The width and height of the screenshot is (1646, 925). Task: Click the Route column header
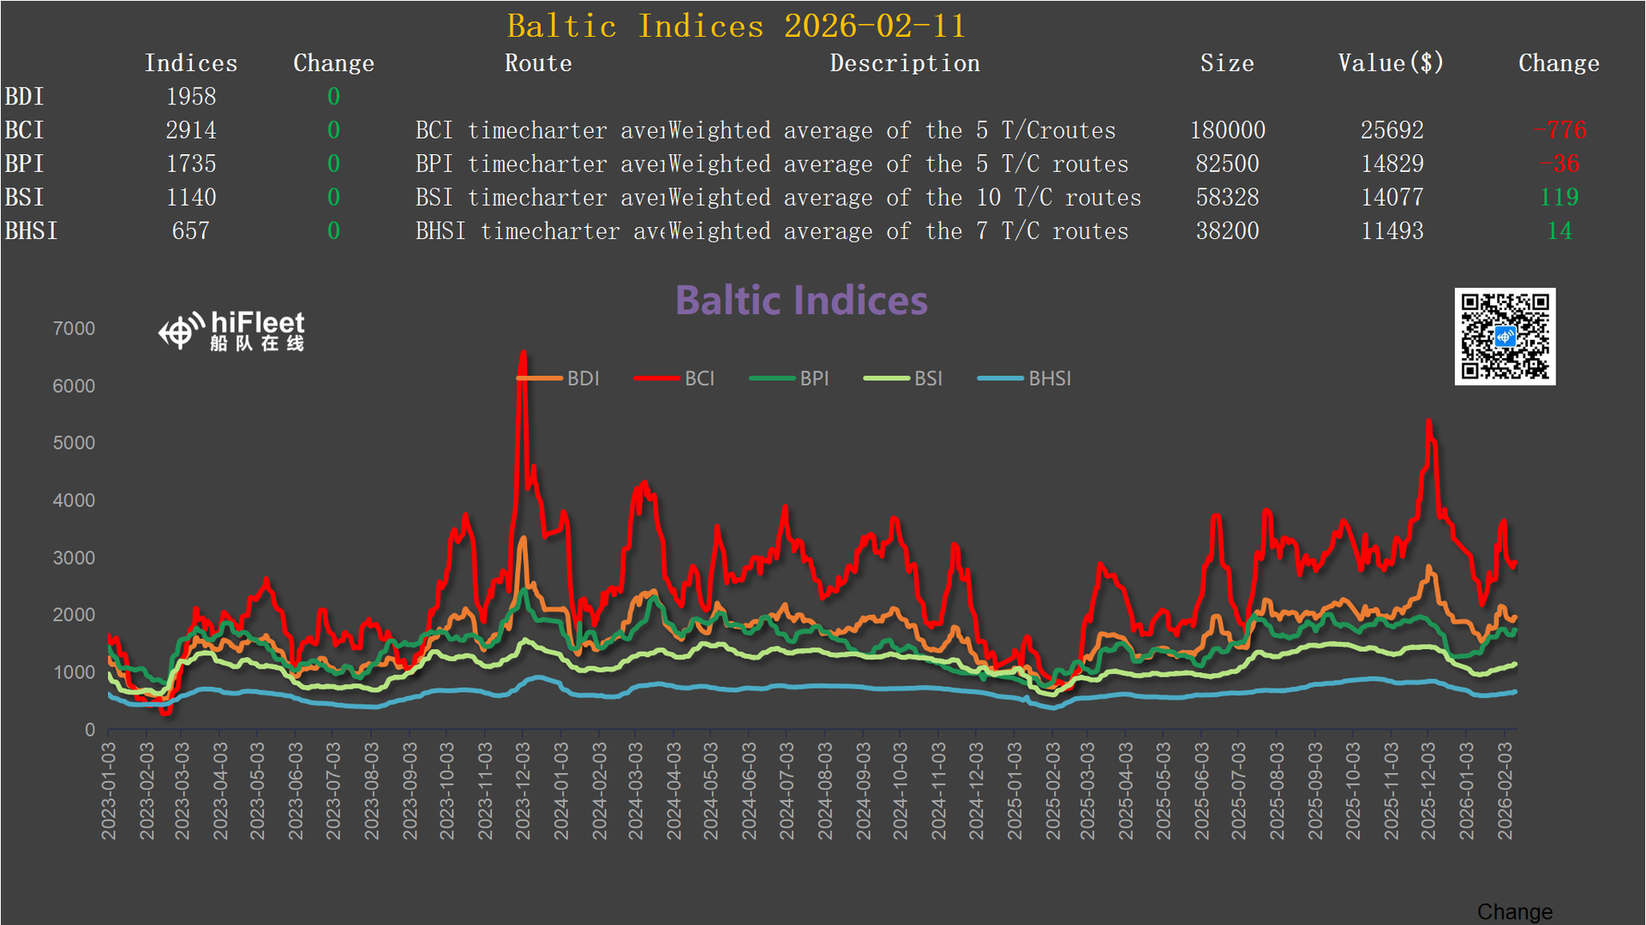click(537, 63)
